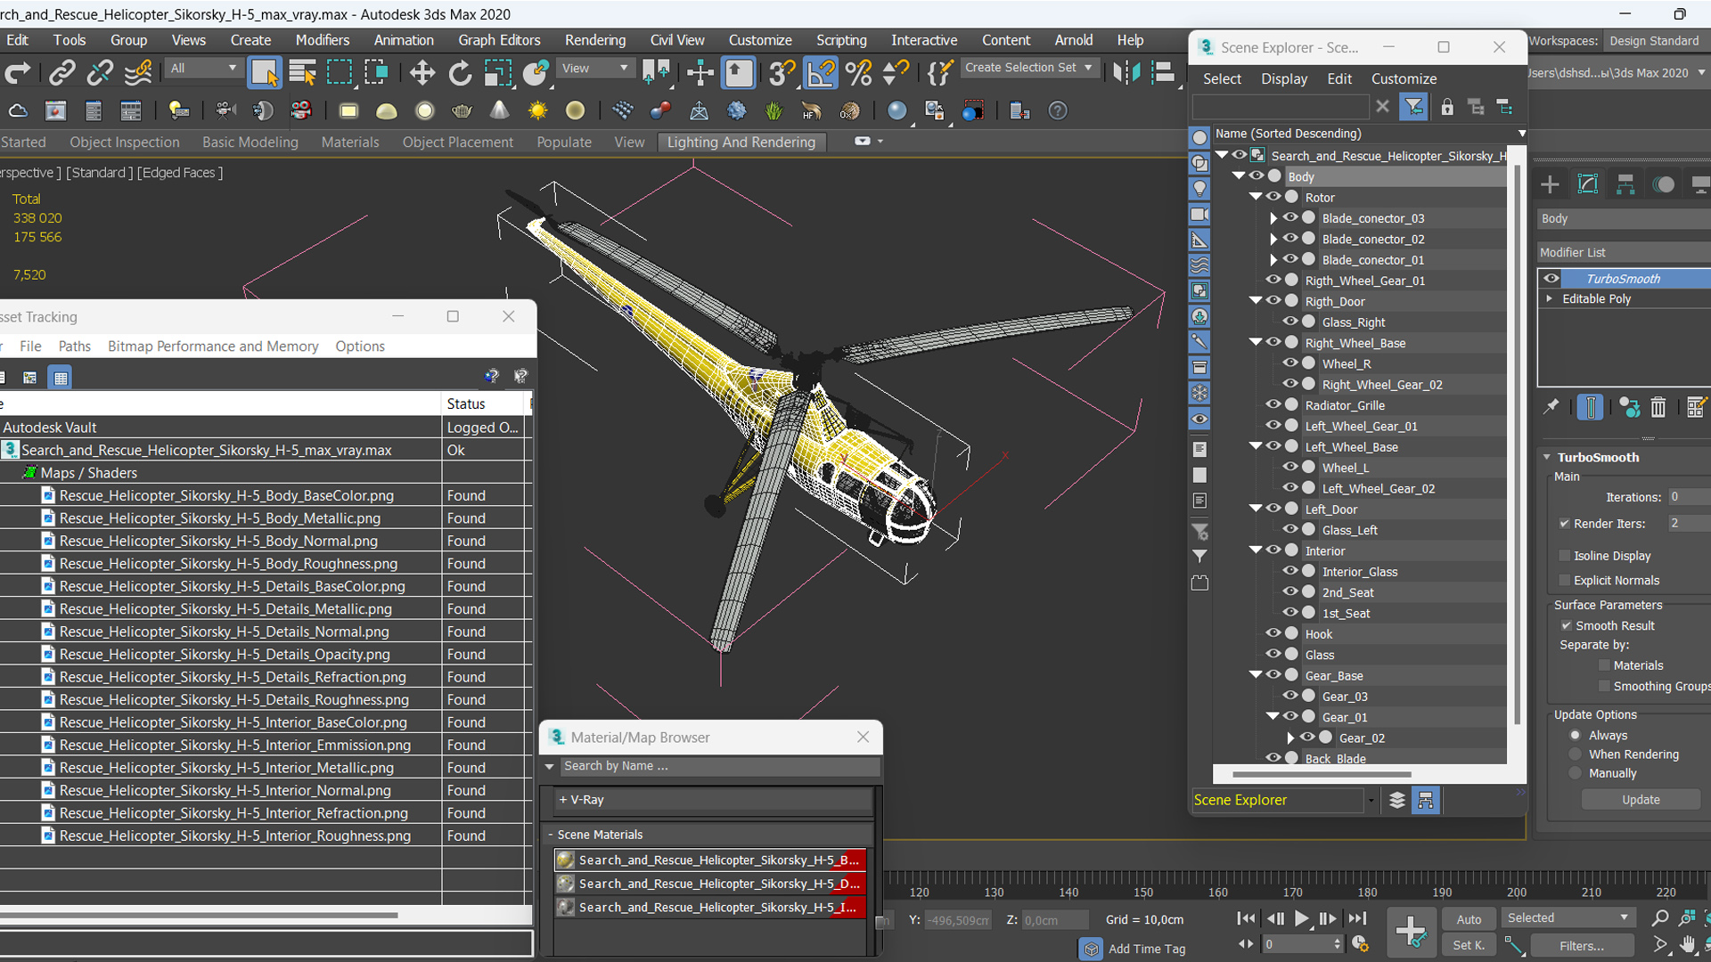Select the Scale tool in main toolbar
This screenshot has height=962, width=1711.
497,72
